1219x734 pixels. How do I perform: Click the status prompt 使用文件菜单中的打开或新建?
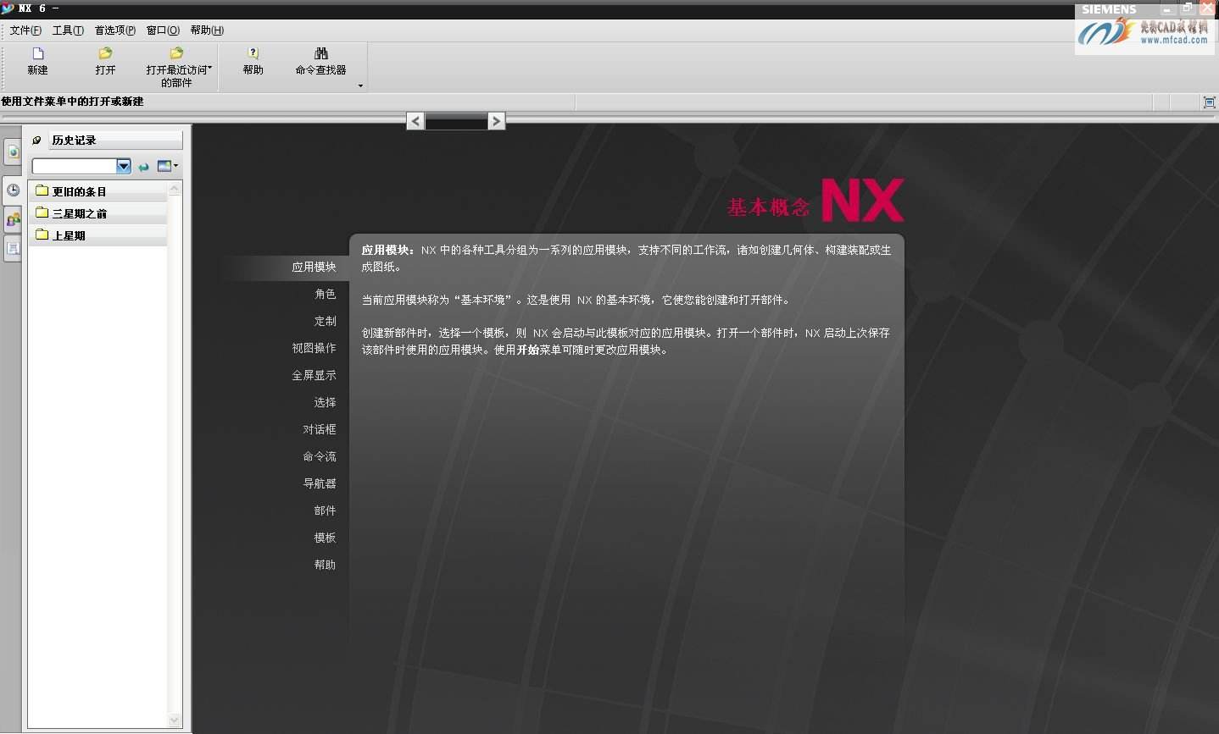click(x=72, y=102)
